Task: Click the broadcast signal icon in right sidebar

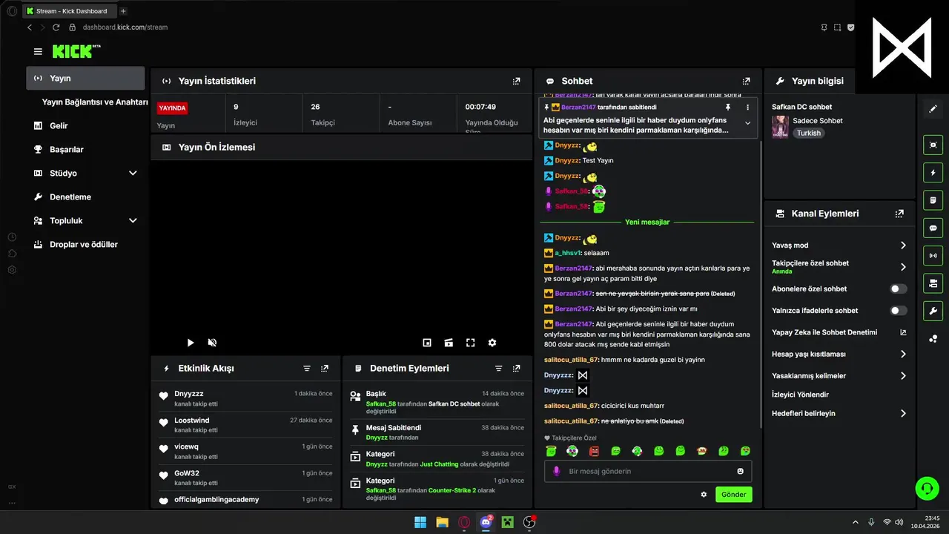Action: pyautogui.click(x=933, y=256)
